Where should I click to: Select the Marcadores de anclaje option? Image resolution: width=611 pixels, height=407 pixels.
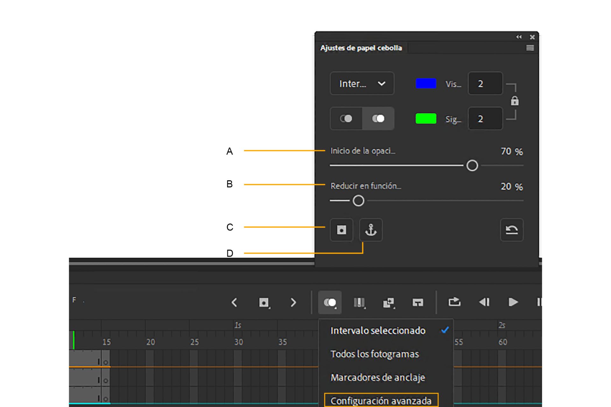378,377
